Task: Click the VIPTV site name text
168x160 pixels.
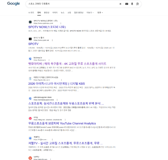Action: [36, 157]
